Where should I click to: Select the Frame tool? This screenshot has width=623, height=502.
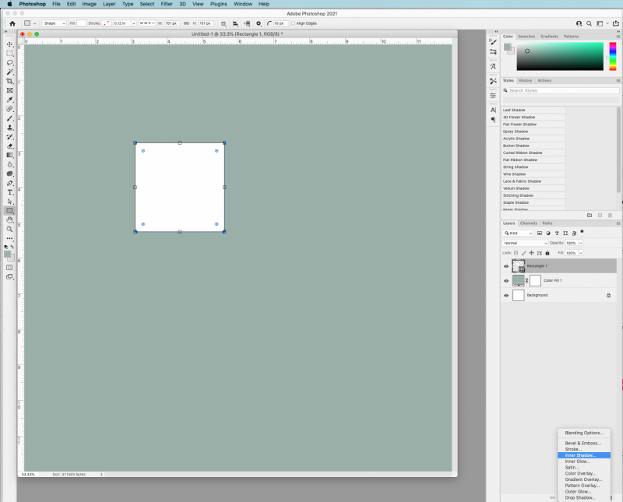point(9,90)
